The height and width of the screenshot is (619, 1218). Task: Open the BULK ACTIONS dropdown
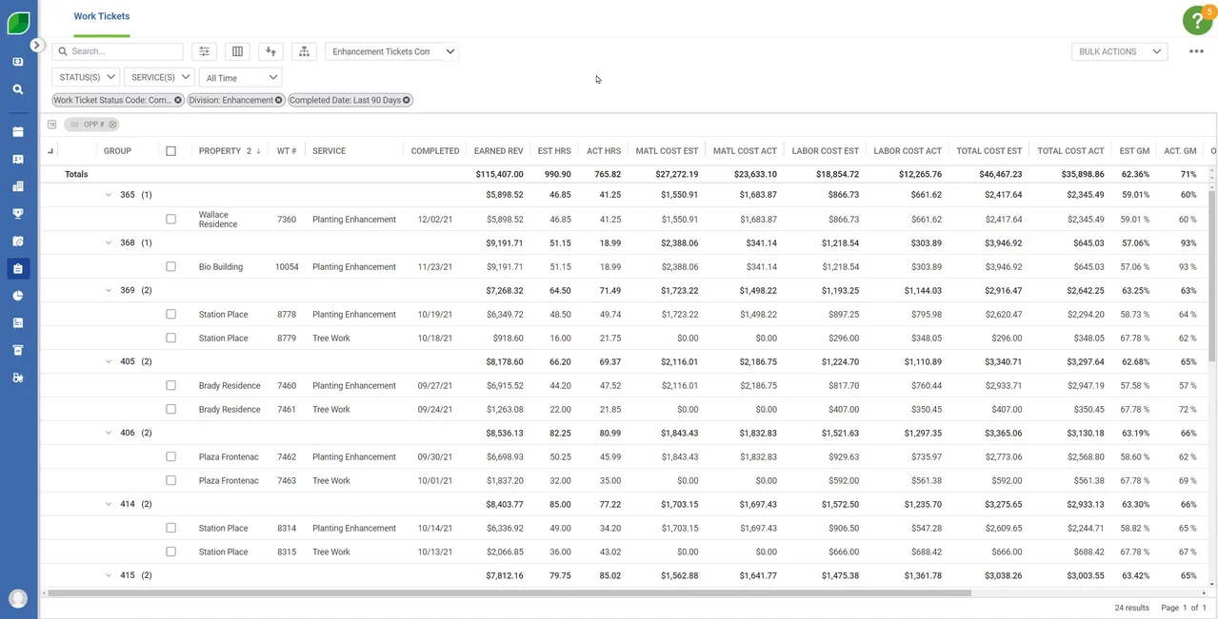point(1119,50)
